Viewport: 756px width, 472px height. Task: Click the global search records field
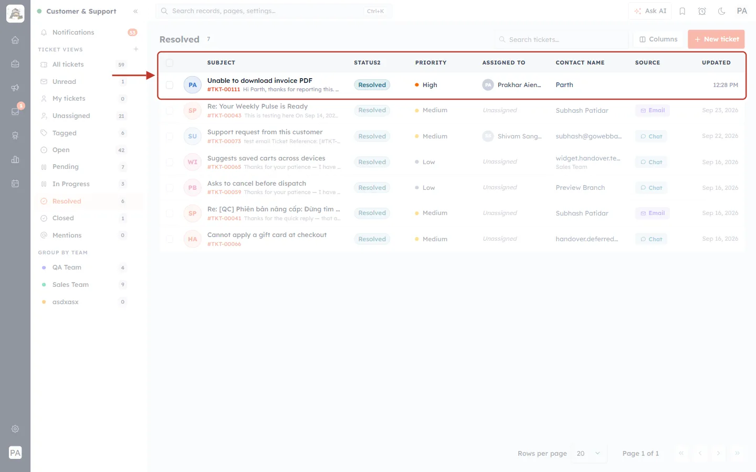(274, 11)
